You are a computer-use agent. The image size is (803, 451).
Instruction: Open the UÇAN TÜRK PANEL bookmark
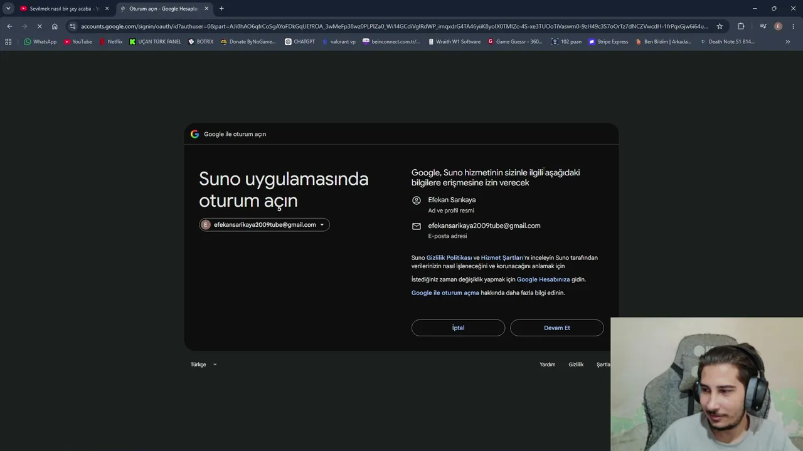click(x=155, y=42)
